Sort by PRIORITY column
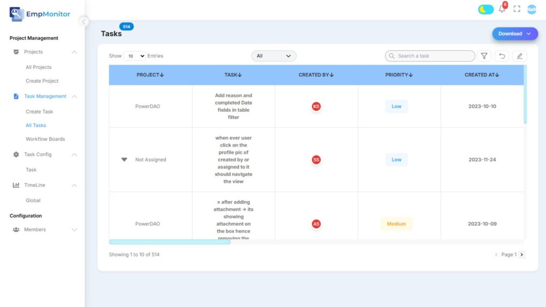The height and width of the screenshot is (307, 546). (x=399, y=75)
